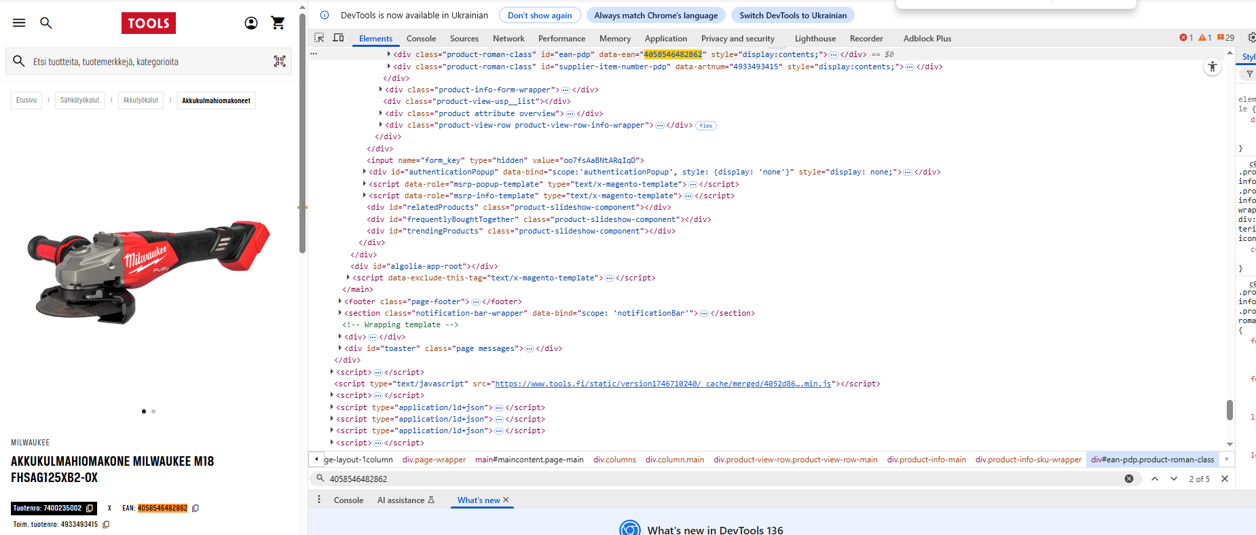Open the barcode scanner icon in the search field
1256x535 pixels.
click(280, 61)
